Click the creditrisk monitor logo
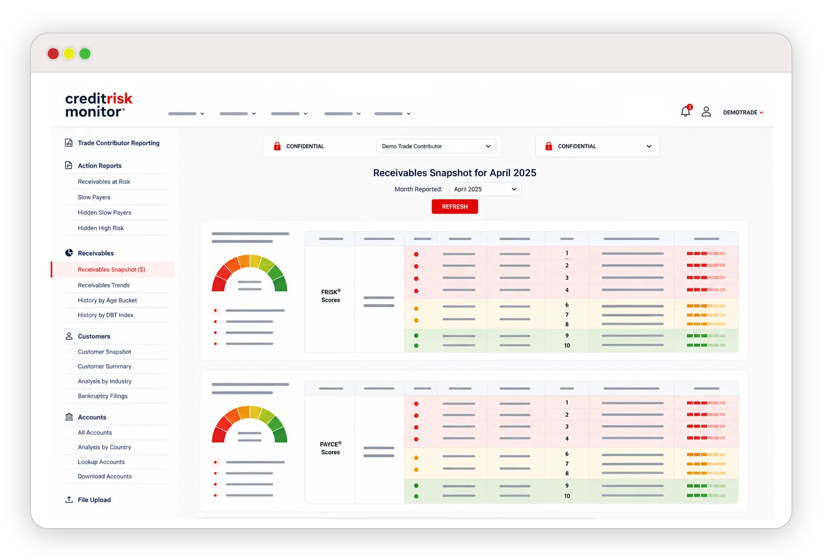Screen dimensions: 825x559 point(98,105)
